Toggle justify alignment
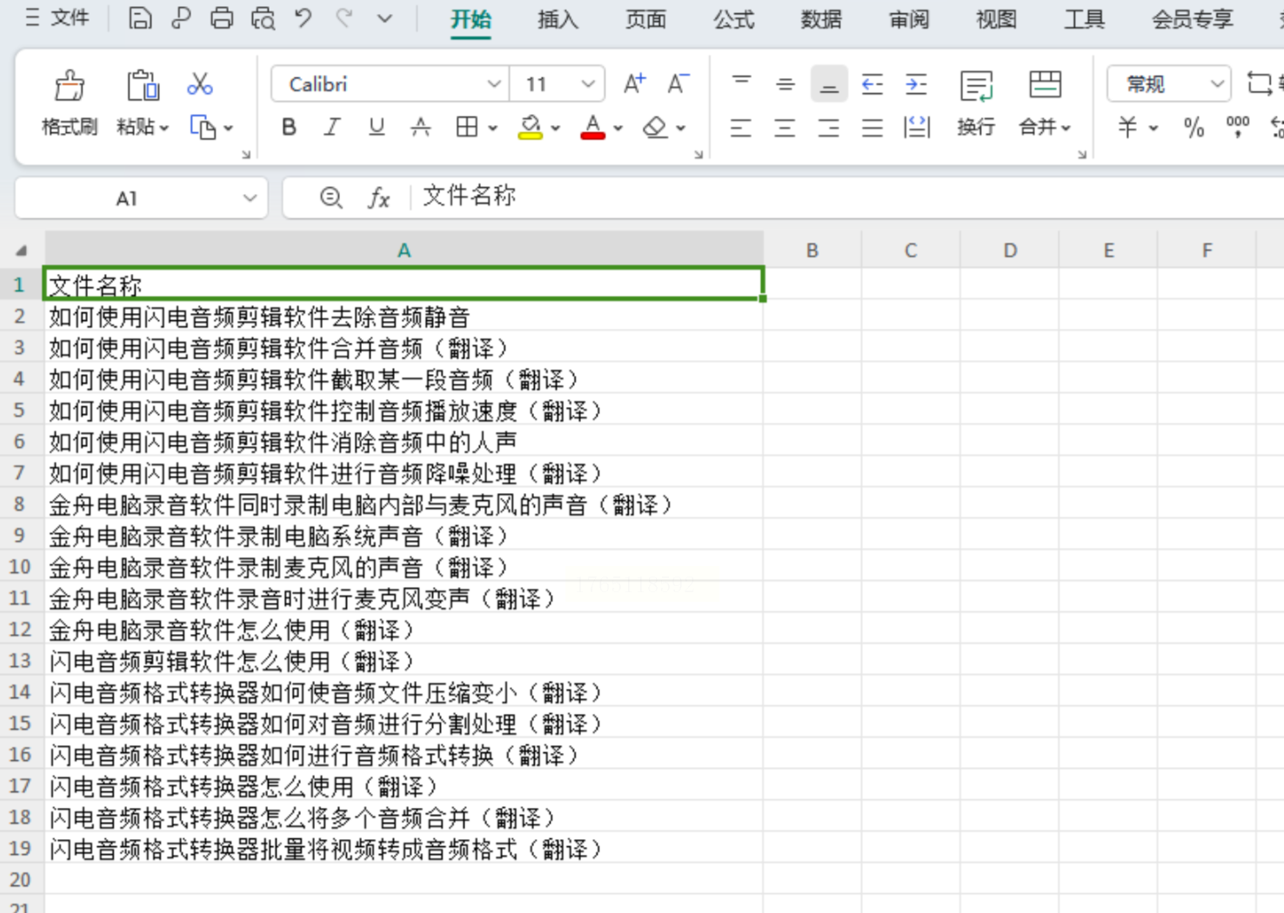This screenshot has height=913, width=1284. click(x=873, y=128)
